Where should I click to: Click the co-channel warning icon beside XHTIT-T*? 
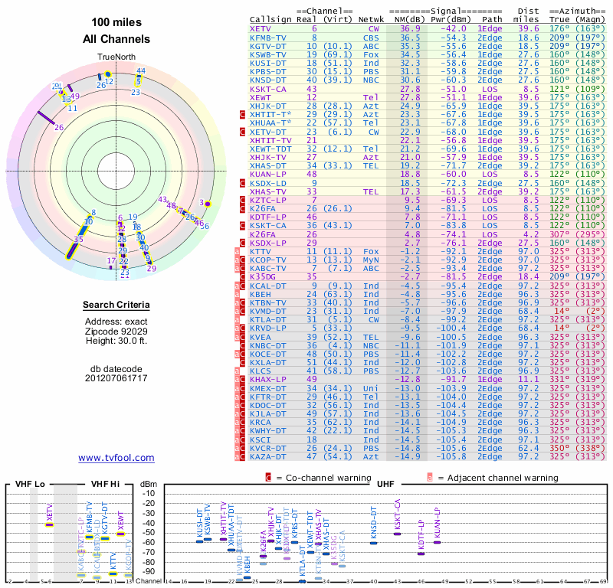coord(242,115)
